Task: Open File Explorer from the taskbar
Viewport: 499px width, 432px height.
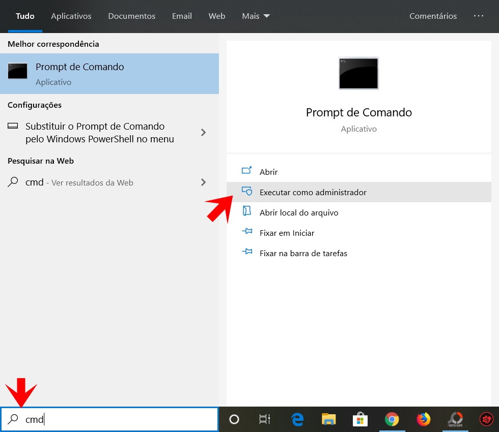Action: (x=329, y=419)
